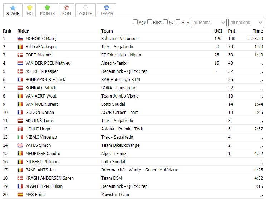
Task: Click Danish flag beside Asgreen Kasper
Action: tap(20, 71)
